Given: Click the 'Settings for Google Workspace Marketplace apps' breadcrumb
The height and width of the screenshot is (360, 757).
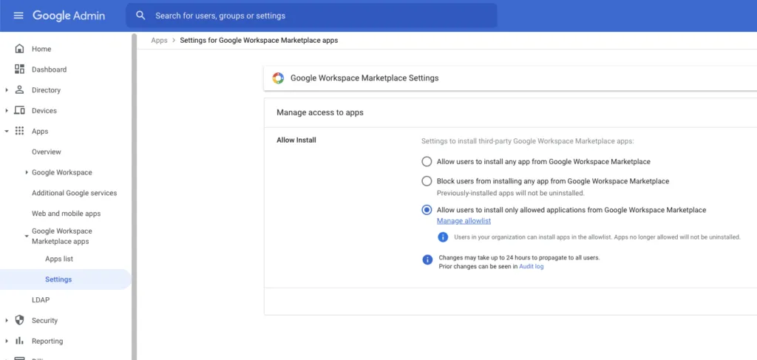Looking at the screenshot, I should coord(259,41).
